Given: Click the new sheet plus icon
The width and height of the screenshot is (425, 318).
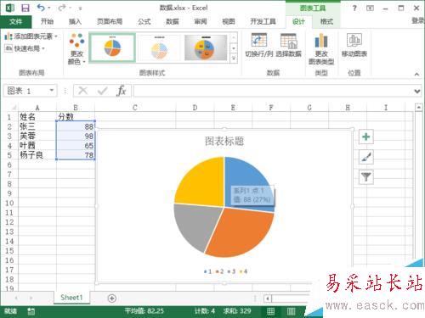Looking at the screenshot, I should pos(112,298).
